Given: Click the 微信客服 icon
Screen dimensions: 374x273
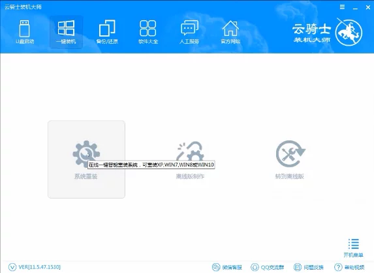Looking at the screenshot, I should pos(216,267).
